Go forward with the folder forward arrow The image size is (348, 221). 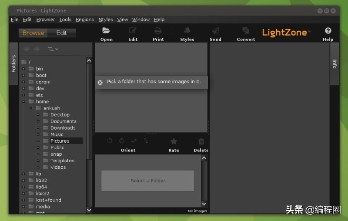pos(37,49)
